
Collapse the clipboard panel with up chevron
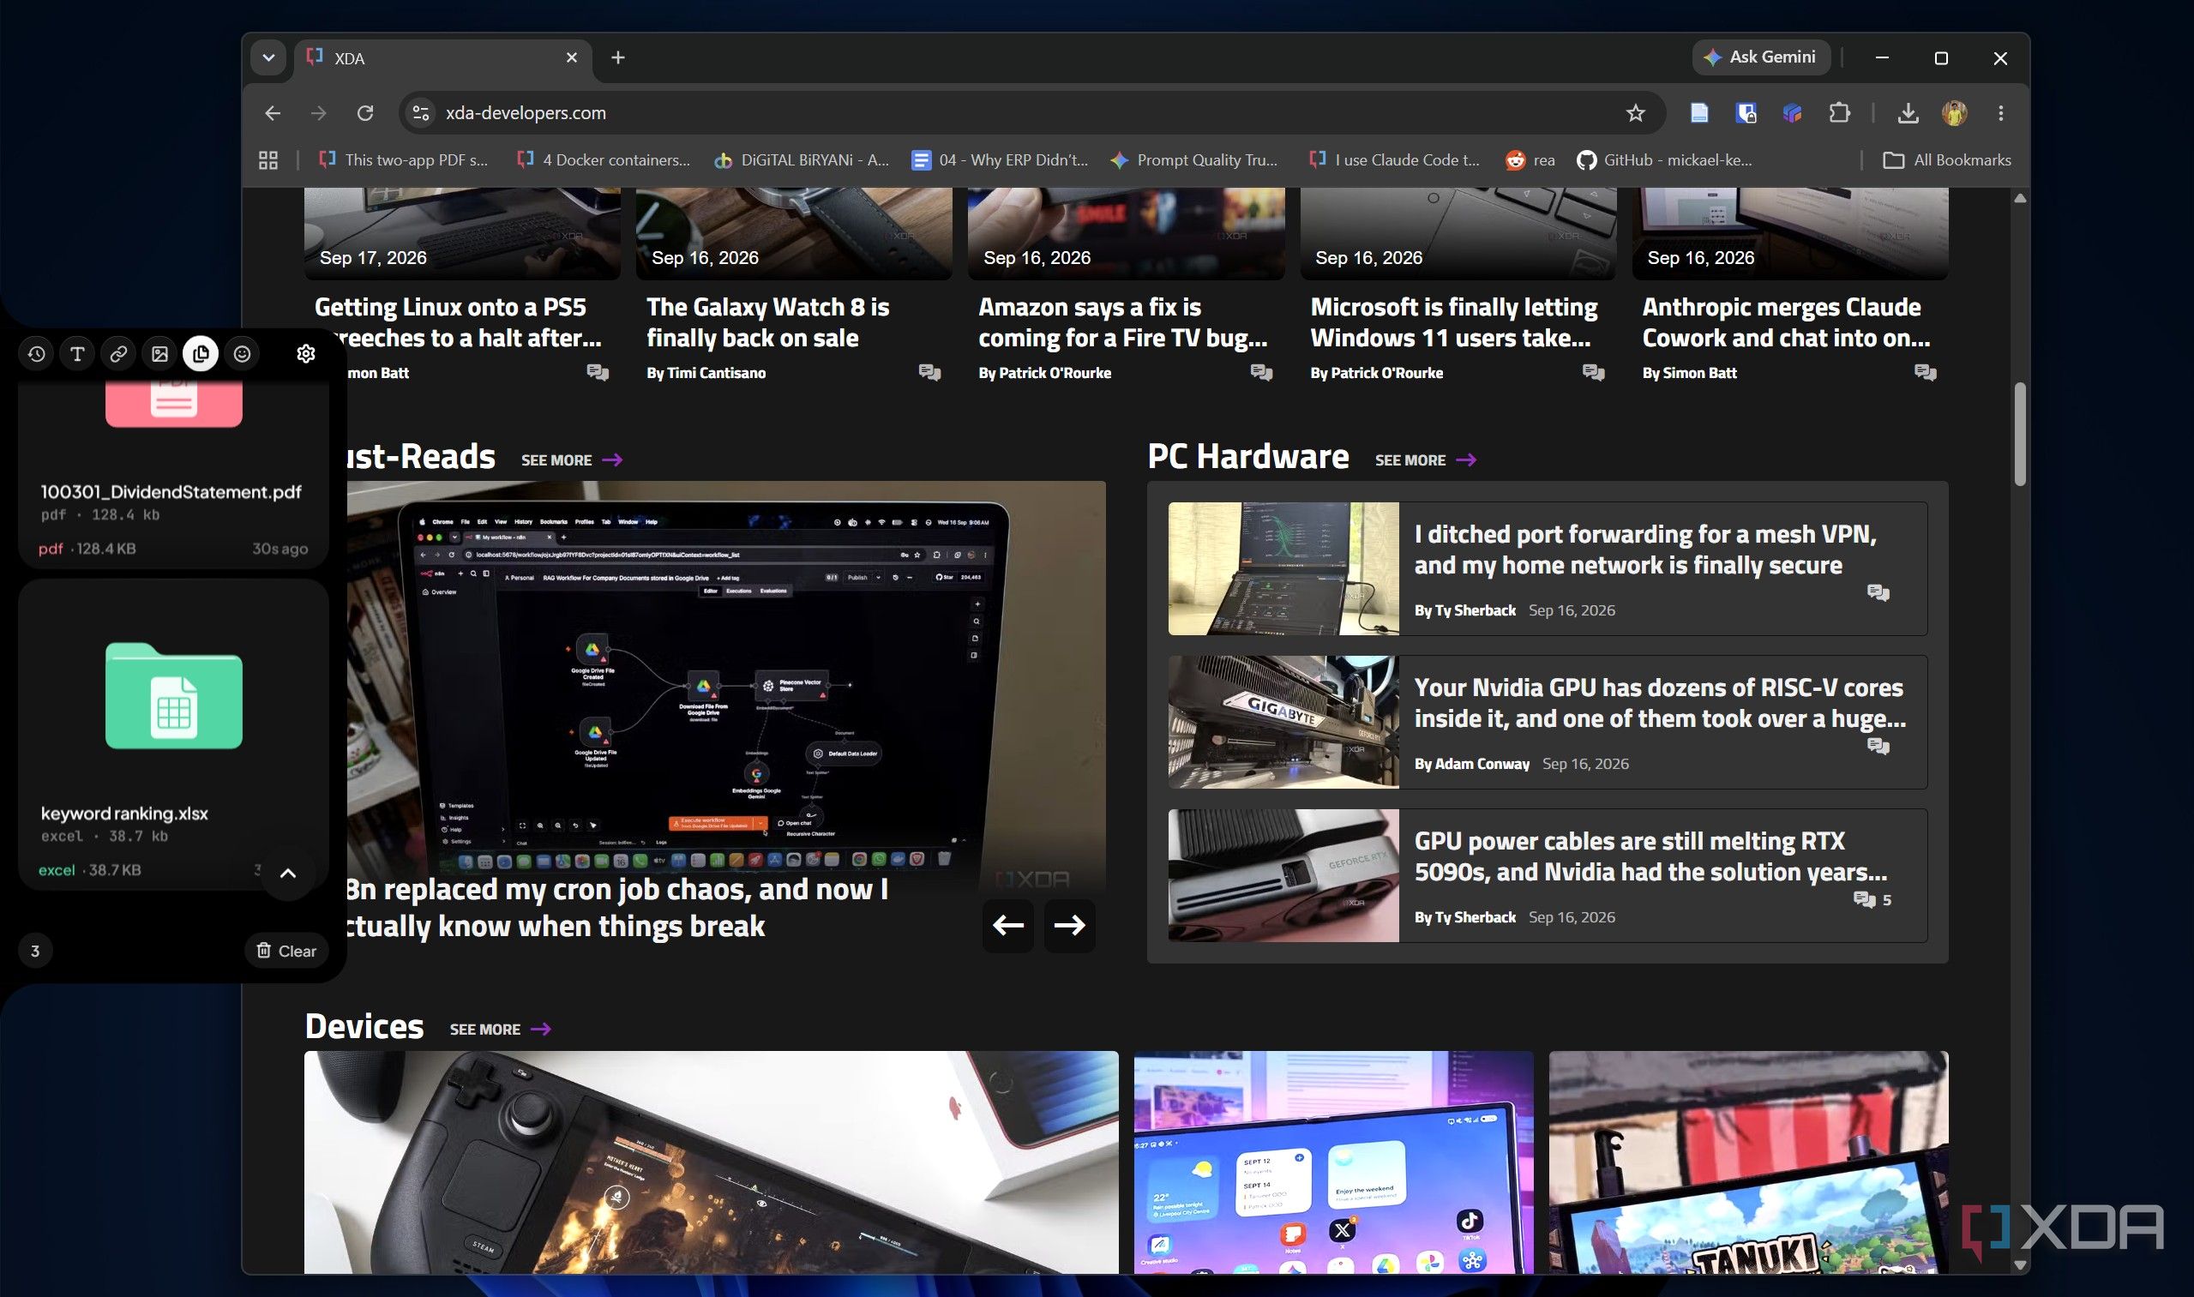click(287, 874)
